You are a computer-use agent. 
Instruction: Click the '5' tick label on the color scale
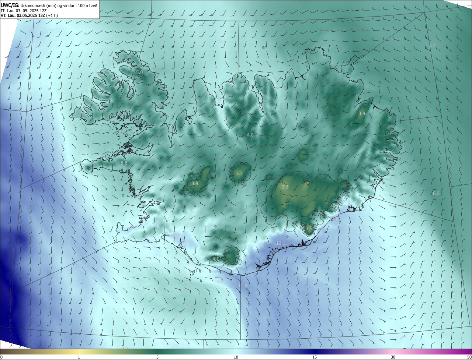coord(157,357)
